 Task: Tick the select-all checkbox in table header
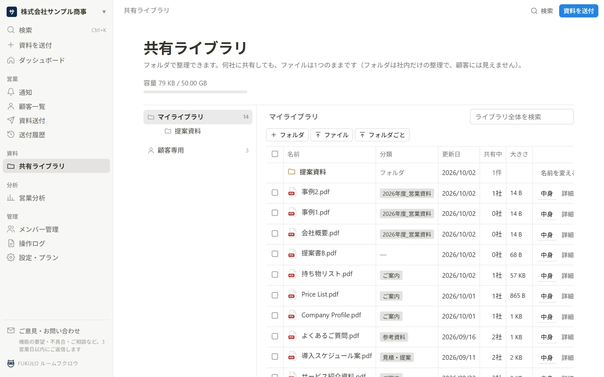[275, 154]
